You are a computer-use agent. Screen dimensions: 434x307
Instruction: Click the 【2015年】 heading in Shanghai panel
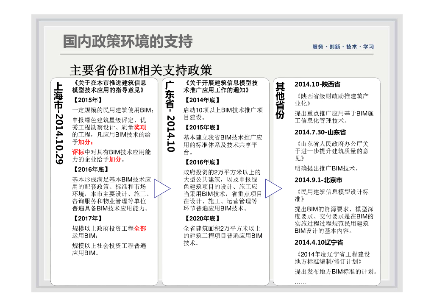[x=88, y=100]
